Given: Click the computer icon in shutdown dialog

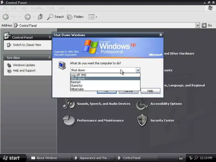Looking at the screenshot, I should coord(62,65).
